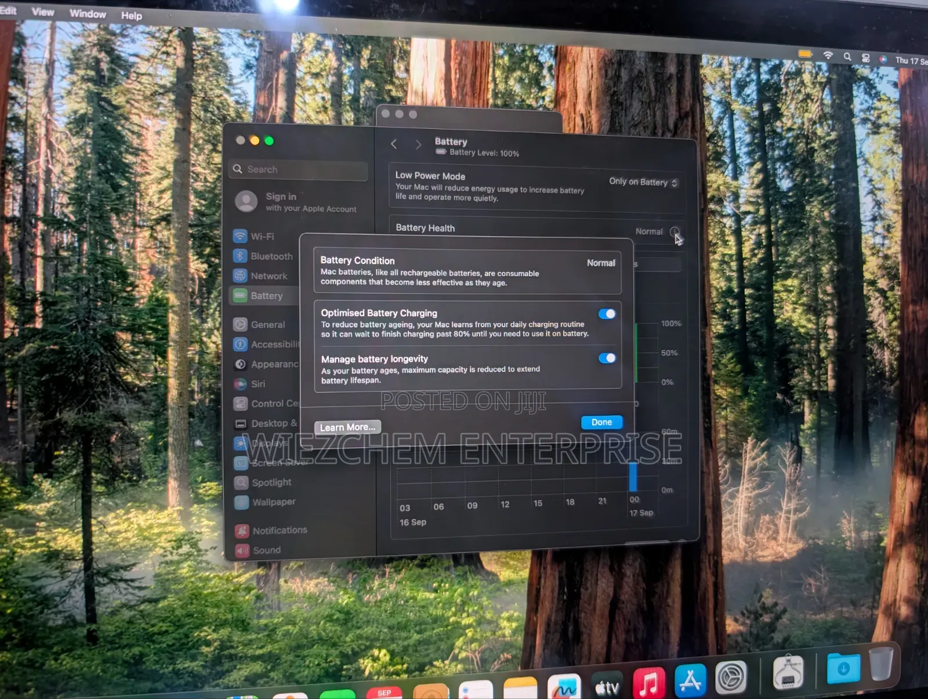Image resolution: width=928 pixels, height=699 pixels.
Task: Click the Search field in System Settings
Action: (x=298, y=170)
